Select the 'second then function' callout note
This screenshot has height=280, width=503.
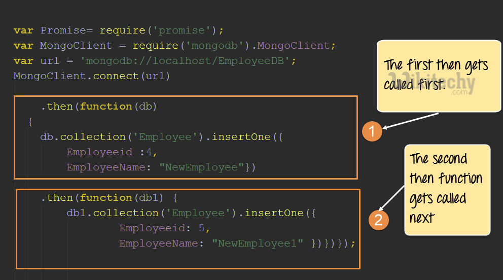click(446, 189)
